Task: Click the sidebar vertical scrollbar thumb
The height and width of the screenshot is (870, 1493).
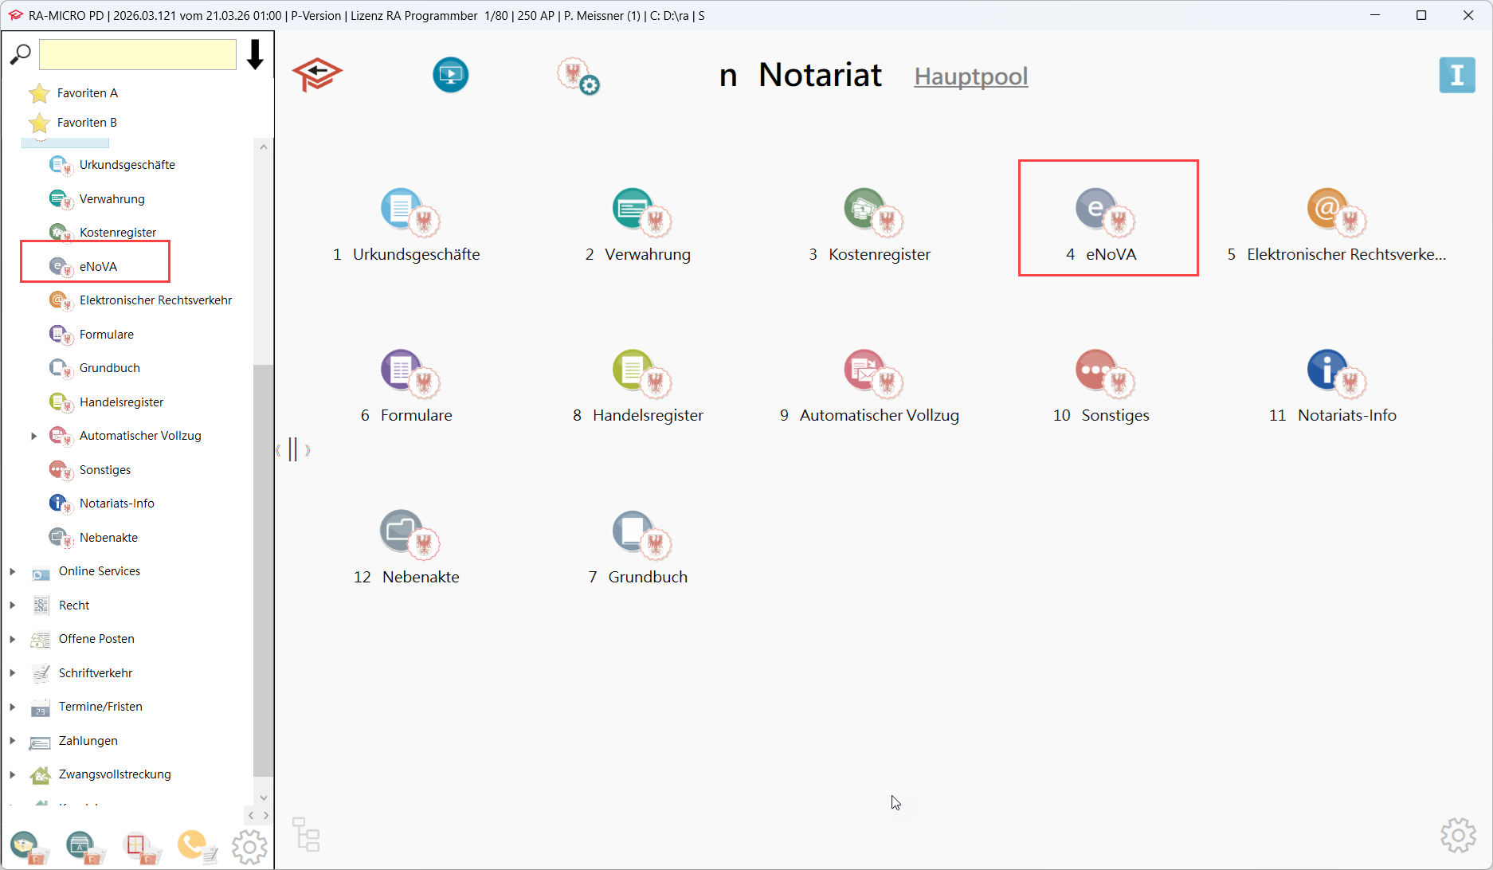Action: click(263, 570)
